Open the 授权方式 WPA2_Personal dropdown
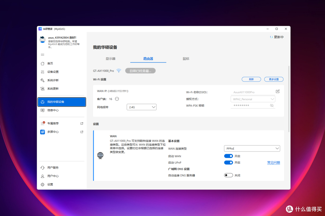325x216 pixels. 253,99
